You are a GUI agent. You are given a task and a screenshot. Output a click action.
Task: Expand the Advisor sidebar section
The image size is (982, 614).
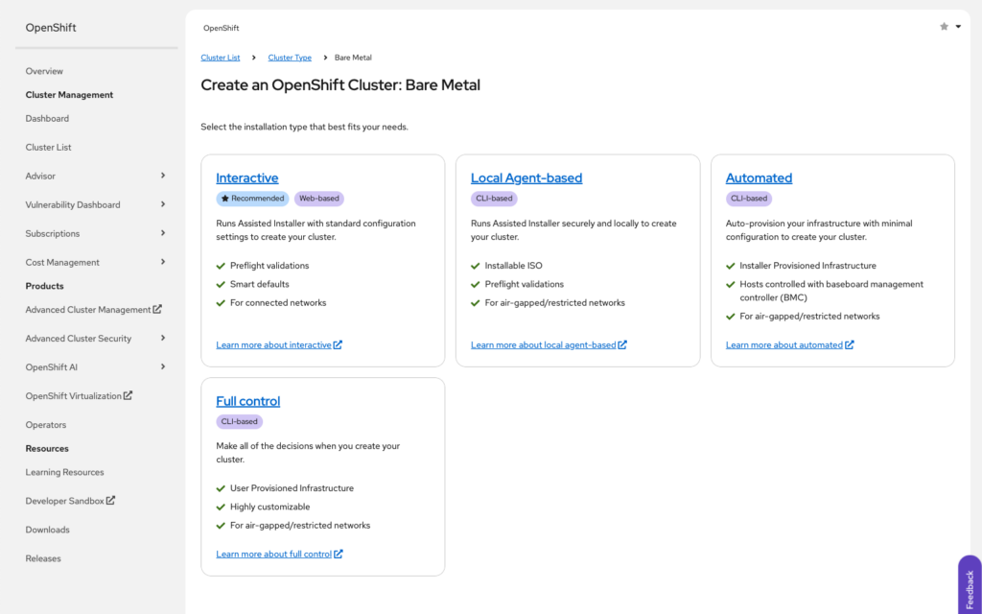click(x=163, y=176)
